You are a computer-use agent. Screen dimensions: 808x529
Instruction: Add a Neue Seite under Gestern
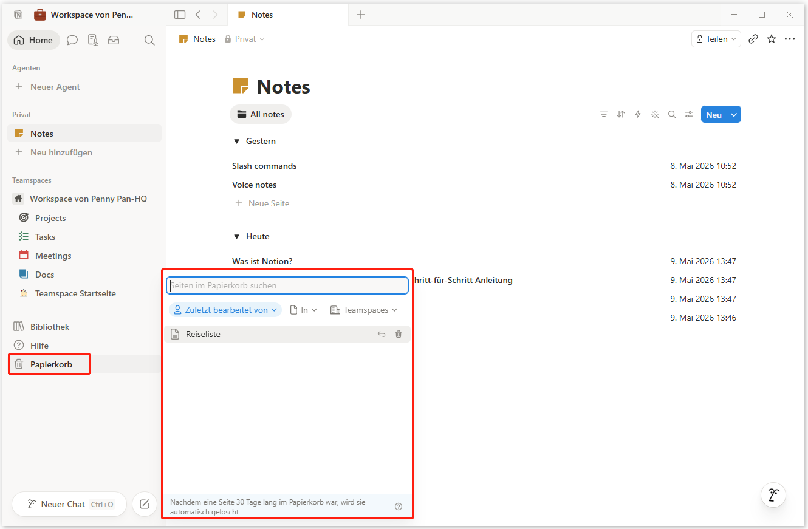tap(262, 203)
